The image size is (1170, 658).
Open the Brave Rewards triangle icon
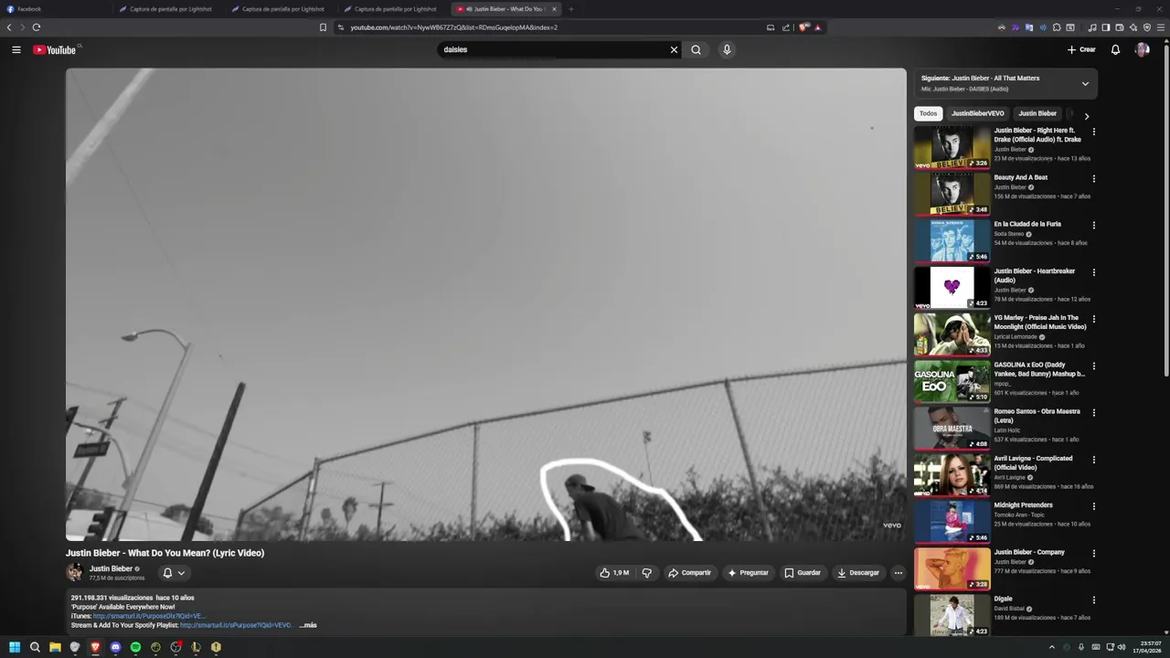(818, 27)
